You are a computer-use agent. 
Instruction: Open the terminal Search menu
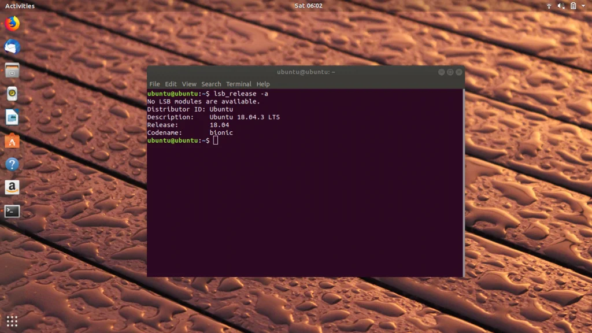[211, 84]
